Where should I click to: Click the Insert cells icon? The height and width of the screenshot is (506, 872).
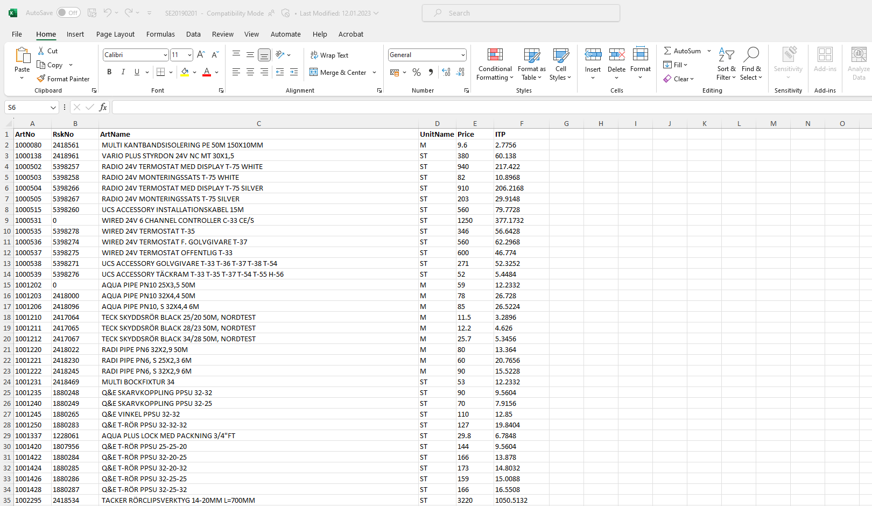pyautogui.click(x=593, y=54)
